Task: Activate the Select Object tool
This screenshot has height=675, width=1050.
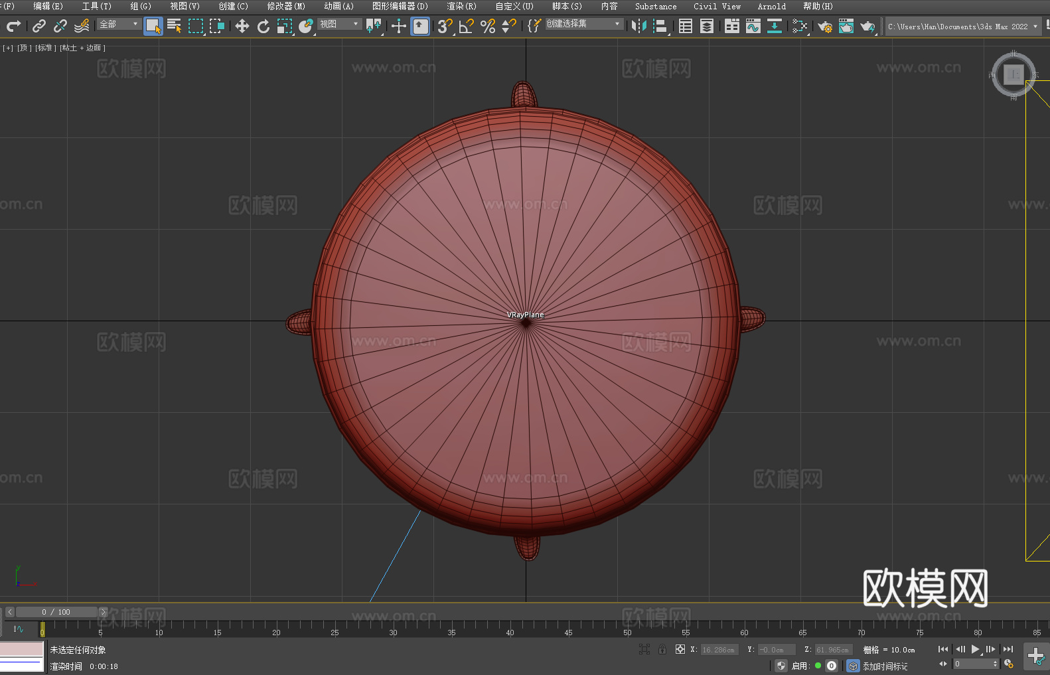Action: (x=153, y=26)
